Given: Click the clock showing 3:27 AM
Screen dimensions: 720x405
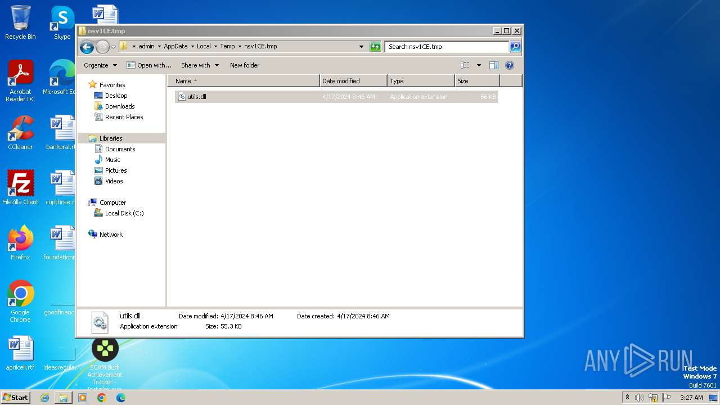Looking at the screenshot, I should pyautogui.click(x=691, y=398).
